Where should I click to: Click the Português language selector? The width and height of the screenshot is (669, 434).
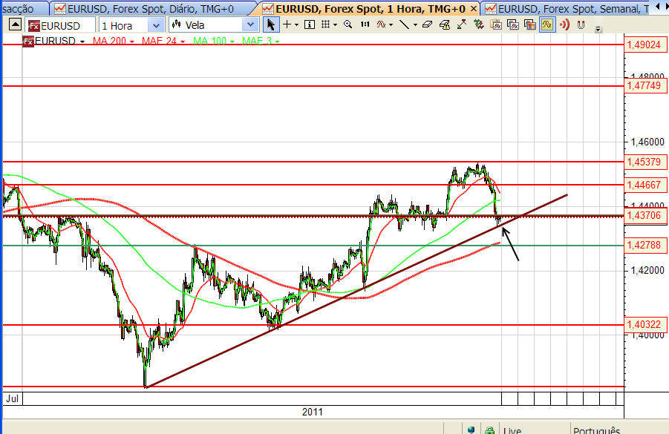coord(596,430)
